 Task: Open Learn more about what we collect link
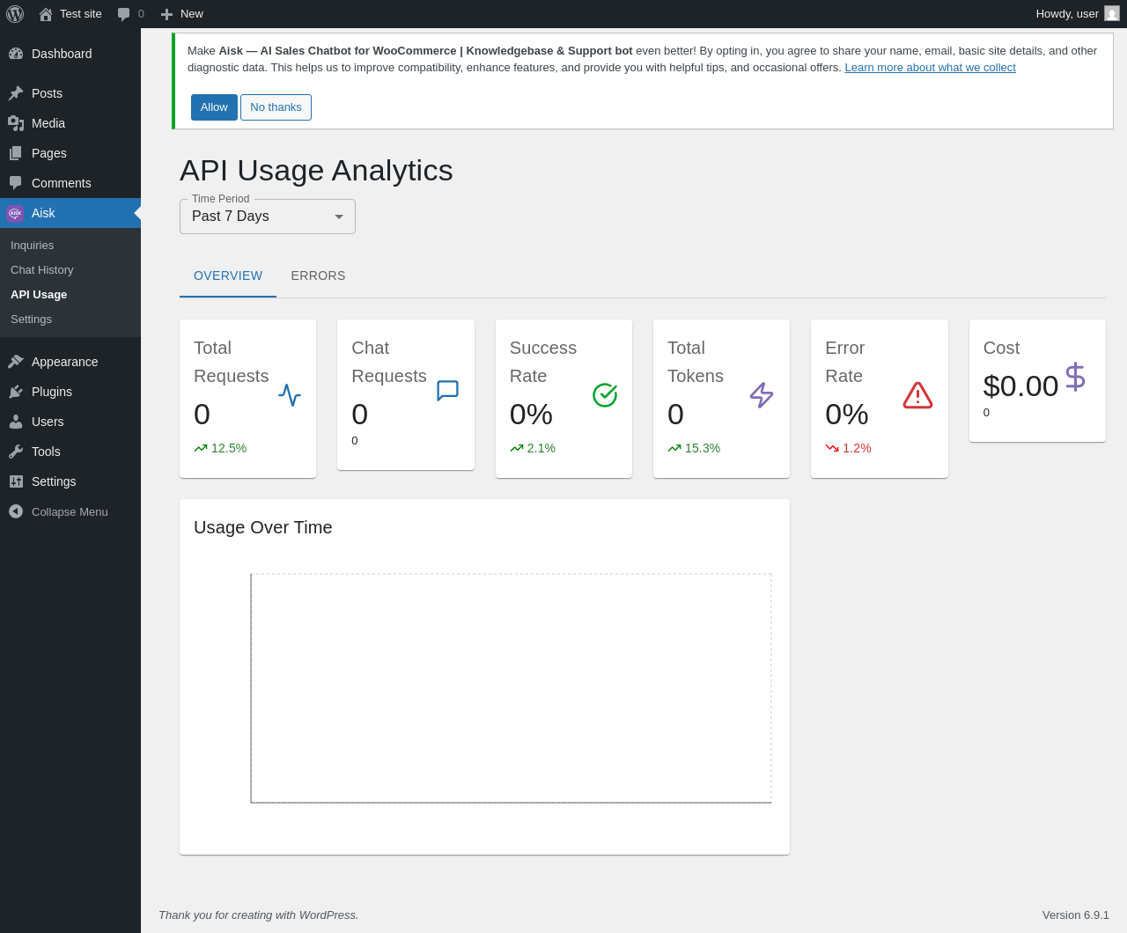pyautogui.click(x=930, y=68)
